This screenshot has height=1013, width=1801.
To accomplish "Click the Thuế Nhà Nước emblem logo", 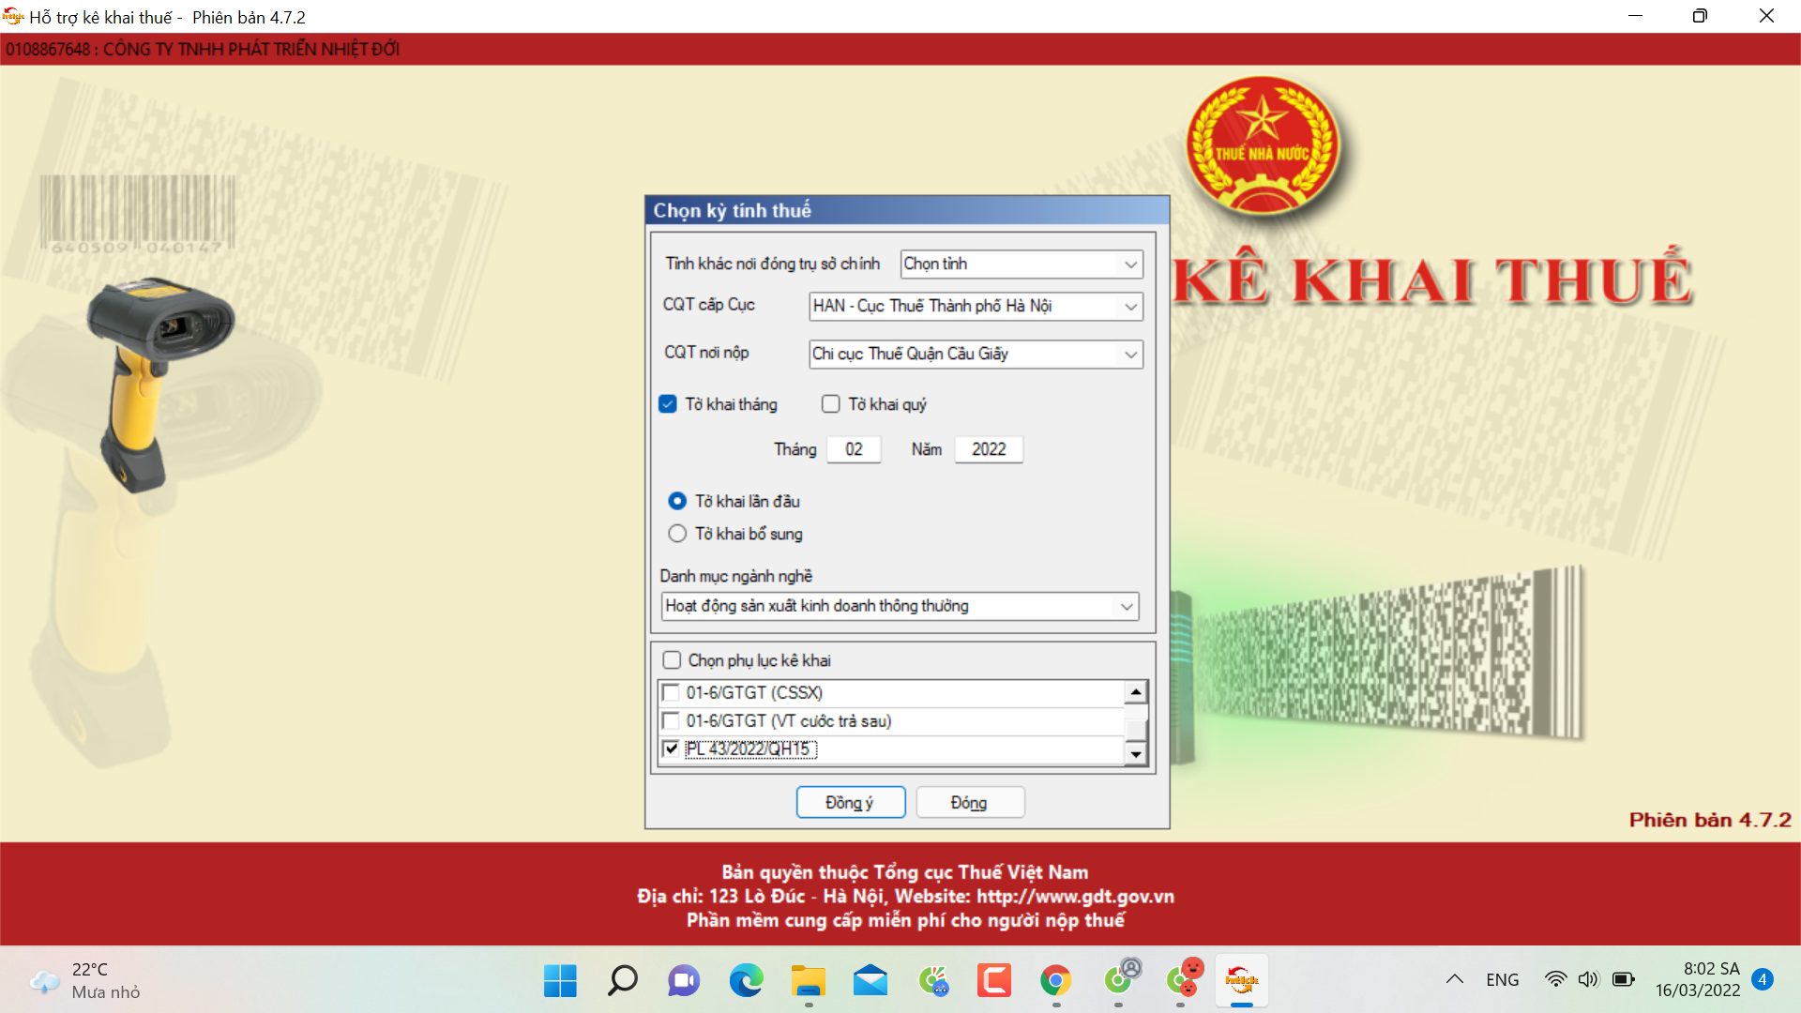I will click(1263, 146).
